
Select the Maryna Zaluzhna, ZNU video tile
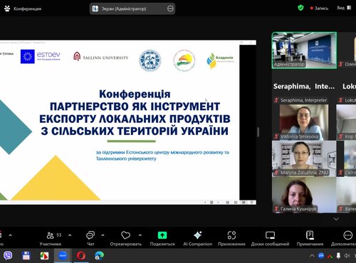[x=304, y=159]
